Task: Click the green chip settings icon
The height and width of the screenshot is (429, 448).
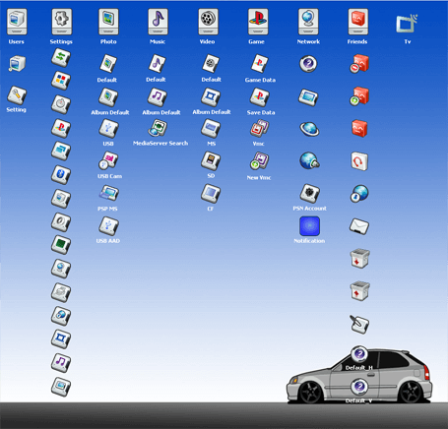Action: click(x=61, y=245)
